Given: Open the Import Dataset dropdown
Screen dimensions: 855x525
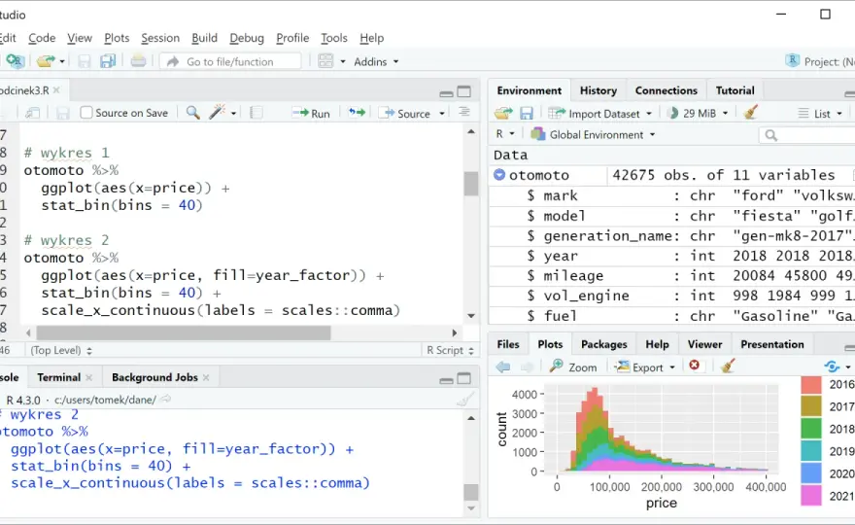Looking at the screenshot, I should (600, 114).
